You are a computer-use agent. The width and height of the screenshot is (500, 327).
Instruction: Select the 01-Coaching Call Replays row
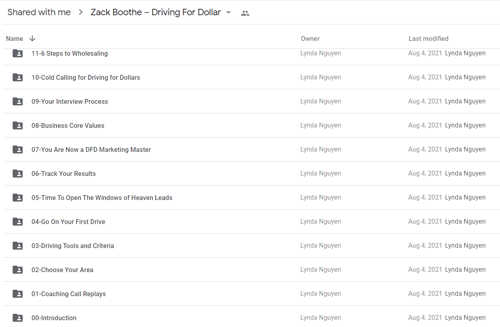[x=252, y=294]
